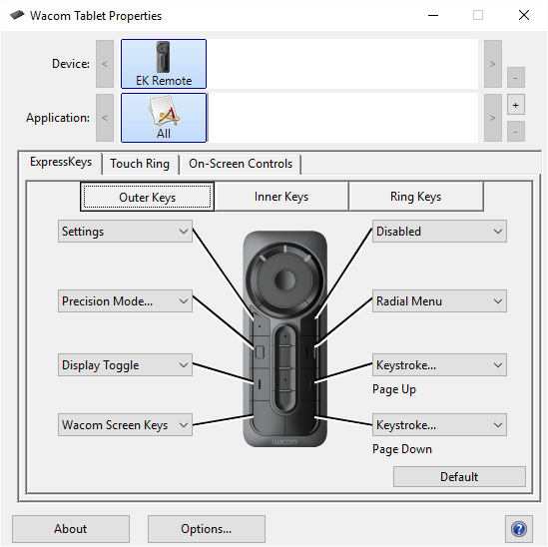
Task: Select the Outer Keys button
Action: (147, 197)
